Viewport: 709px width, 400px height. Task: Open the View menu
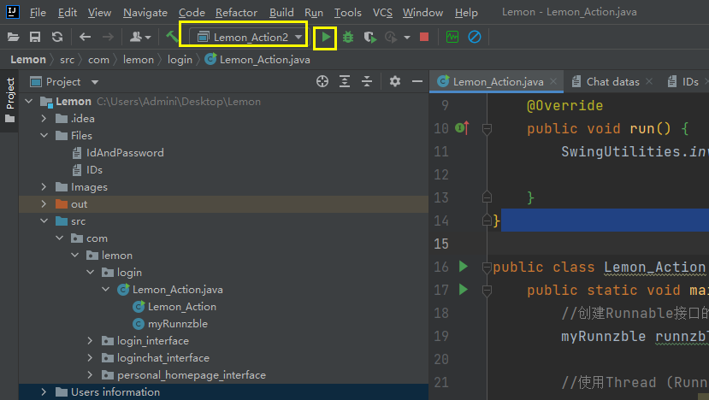[99, 13]
